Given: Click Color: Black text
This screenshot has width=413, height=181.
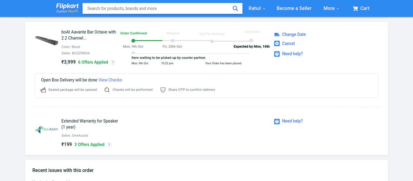Looking at the screenshot, I should (x=71, y=47).
